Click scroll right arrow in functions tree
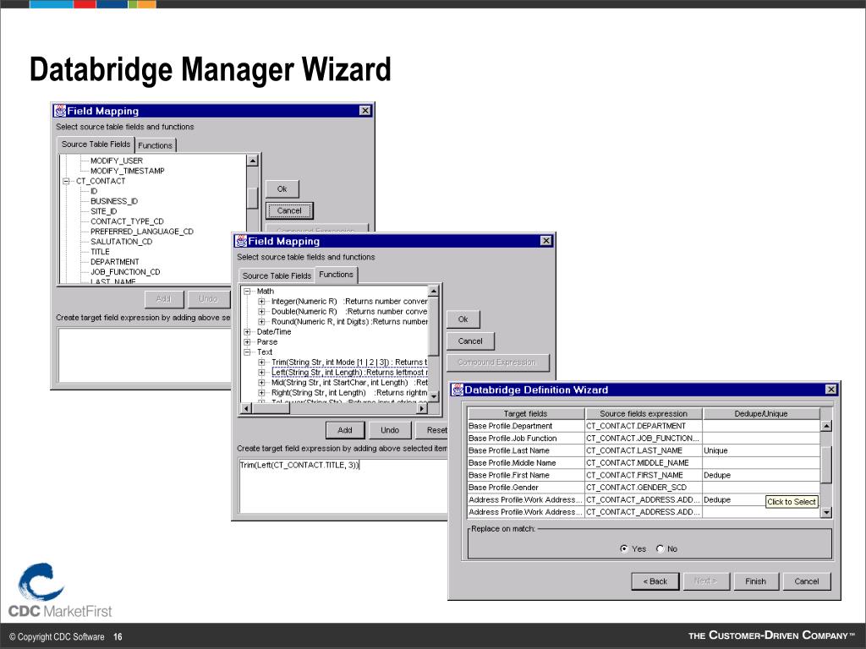This screenshot has height=649, width=866. coord(422,408)
